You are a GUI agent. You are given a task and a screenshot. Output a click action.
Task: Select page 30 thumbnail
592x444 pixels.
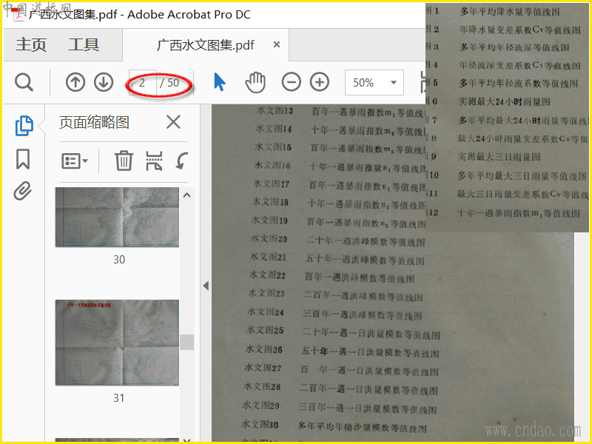117,217
